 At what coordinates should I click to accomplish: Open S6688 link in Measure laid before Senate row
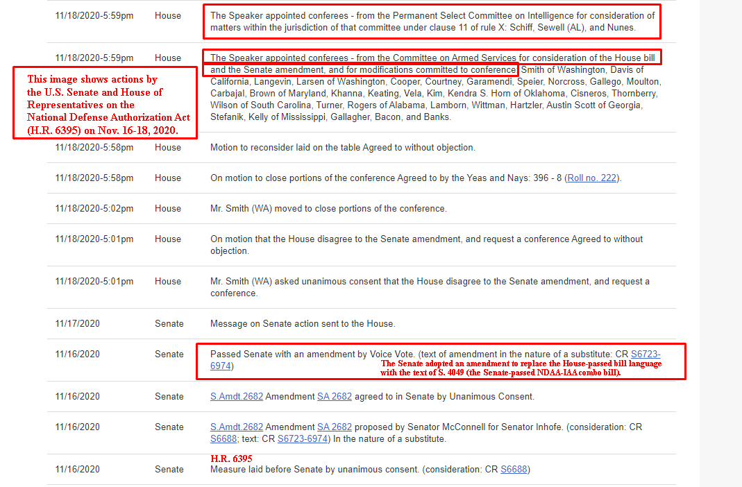tap(514, 470)
